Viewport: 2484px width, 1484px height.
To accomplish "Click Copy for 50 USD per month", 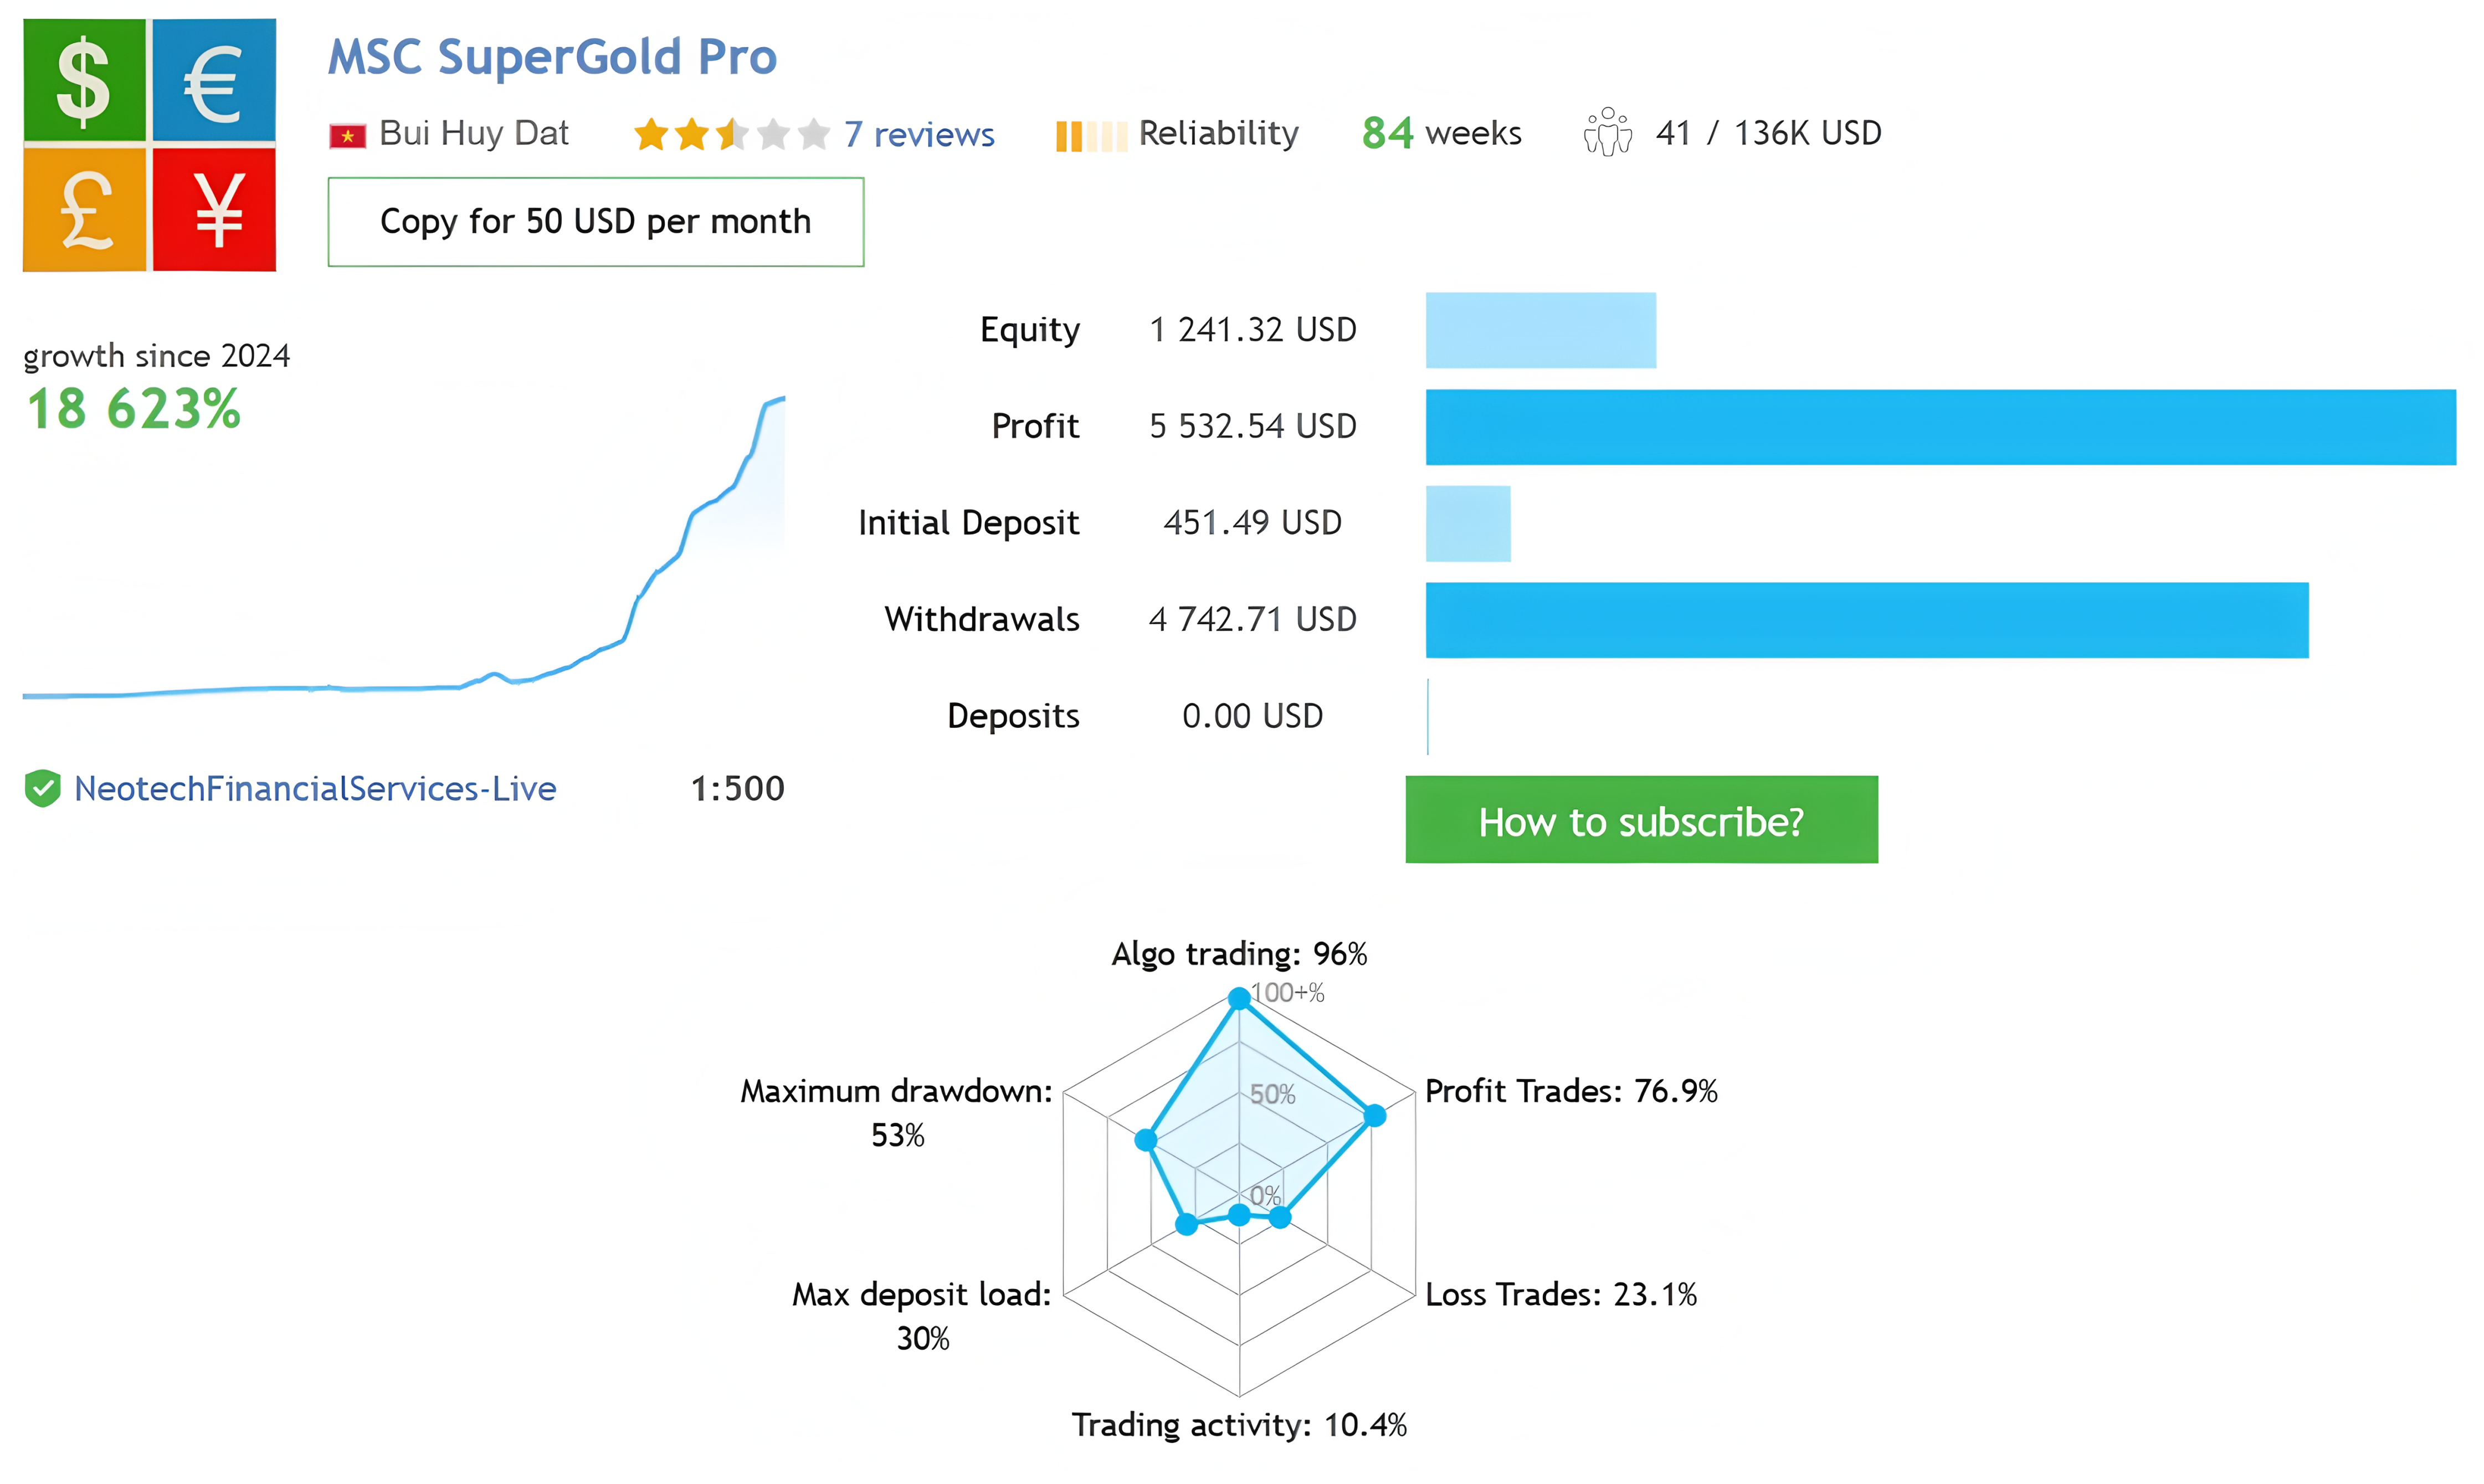I will coord(595,222).
